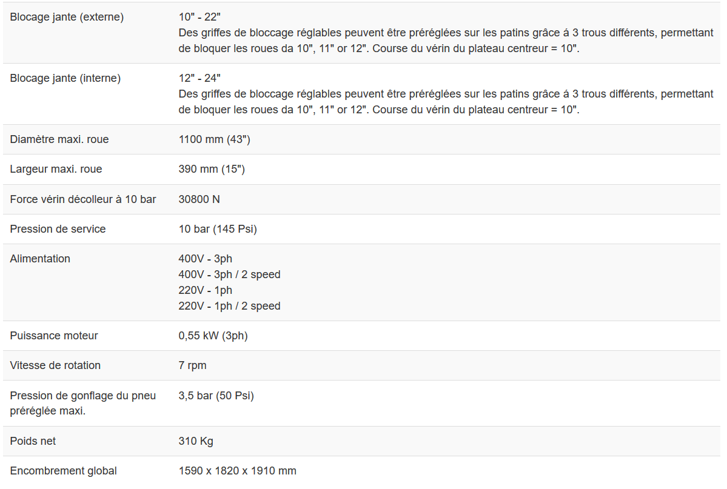727x489 pixels.
Task: Click the 10" - 22" rim range value
Action: [199, 17]
